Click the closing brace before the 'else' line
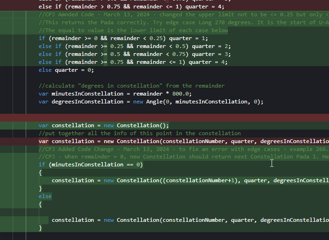329x240 pixels. click(40, 189)
